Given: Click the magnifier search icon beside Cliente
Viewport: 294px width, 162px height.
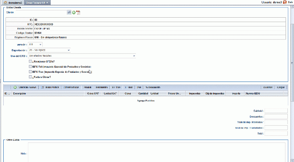Looking at the screenshot, I should (x=69, y=12).
